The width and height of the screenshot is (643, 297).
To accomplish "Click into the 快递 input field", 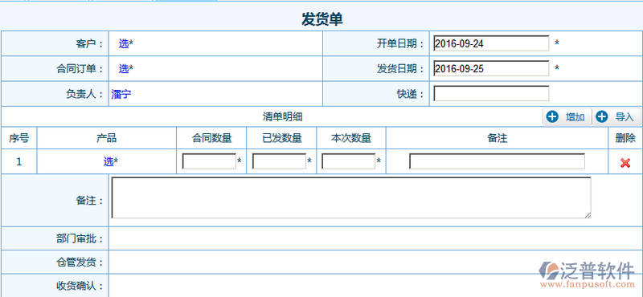I will pos(491,94).
